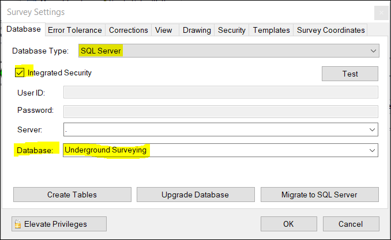
Task: Toggle the Integrated Security checkbox
Action: 20,73
